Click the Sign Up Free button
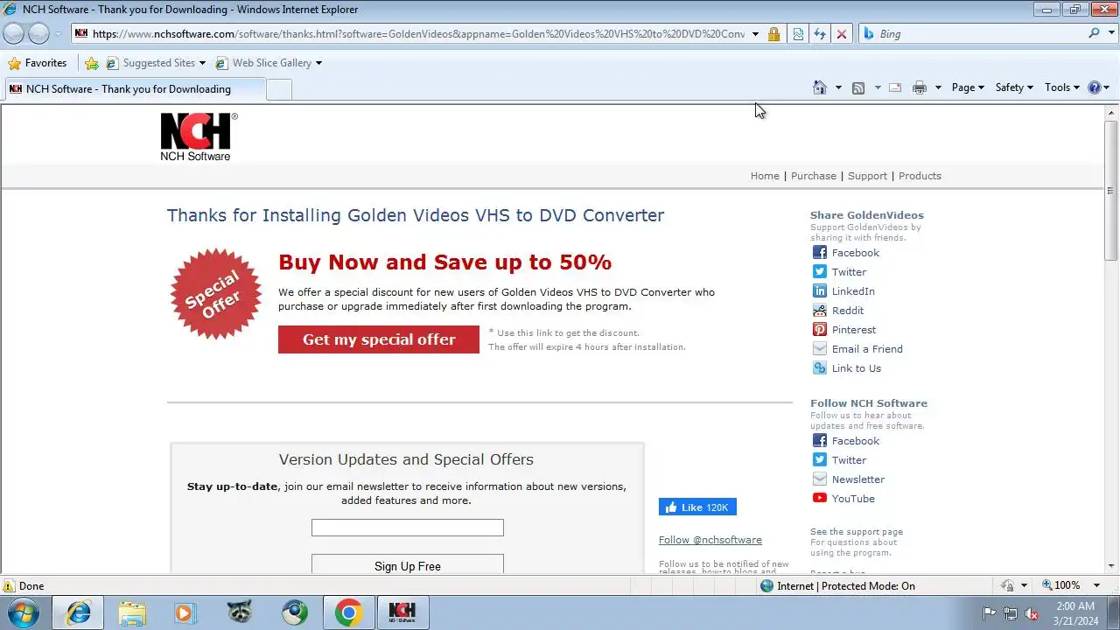 [408, 564]
